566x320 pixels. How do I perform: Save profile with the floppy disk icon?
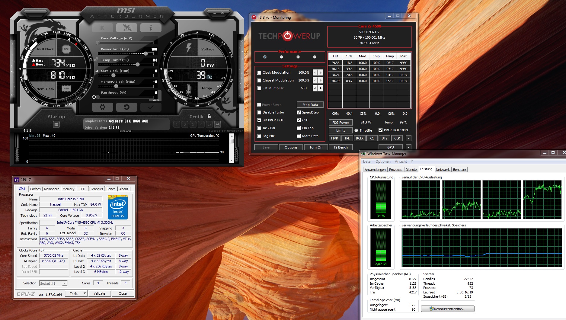(x=217, y=124)
